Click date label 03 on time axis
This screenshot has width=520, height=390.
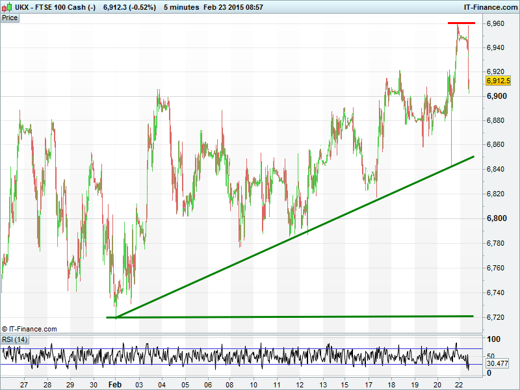tap(138, 385)
